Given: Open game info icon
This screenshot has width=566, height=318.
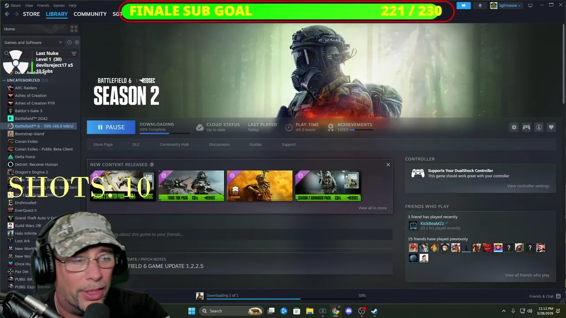Looking at the screenshot, I should (539, 127).
